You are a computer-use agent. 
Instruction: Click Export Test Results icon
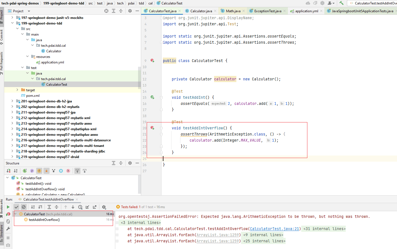95,207
